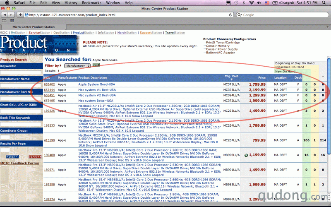
Task: Open SKU 653402 link
Action: 49,84
